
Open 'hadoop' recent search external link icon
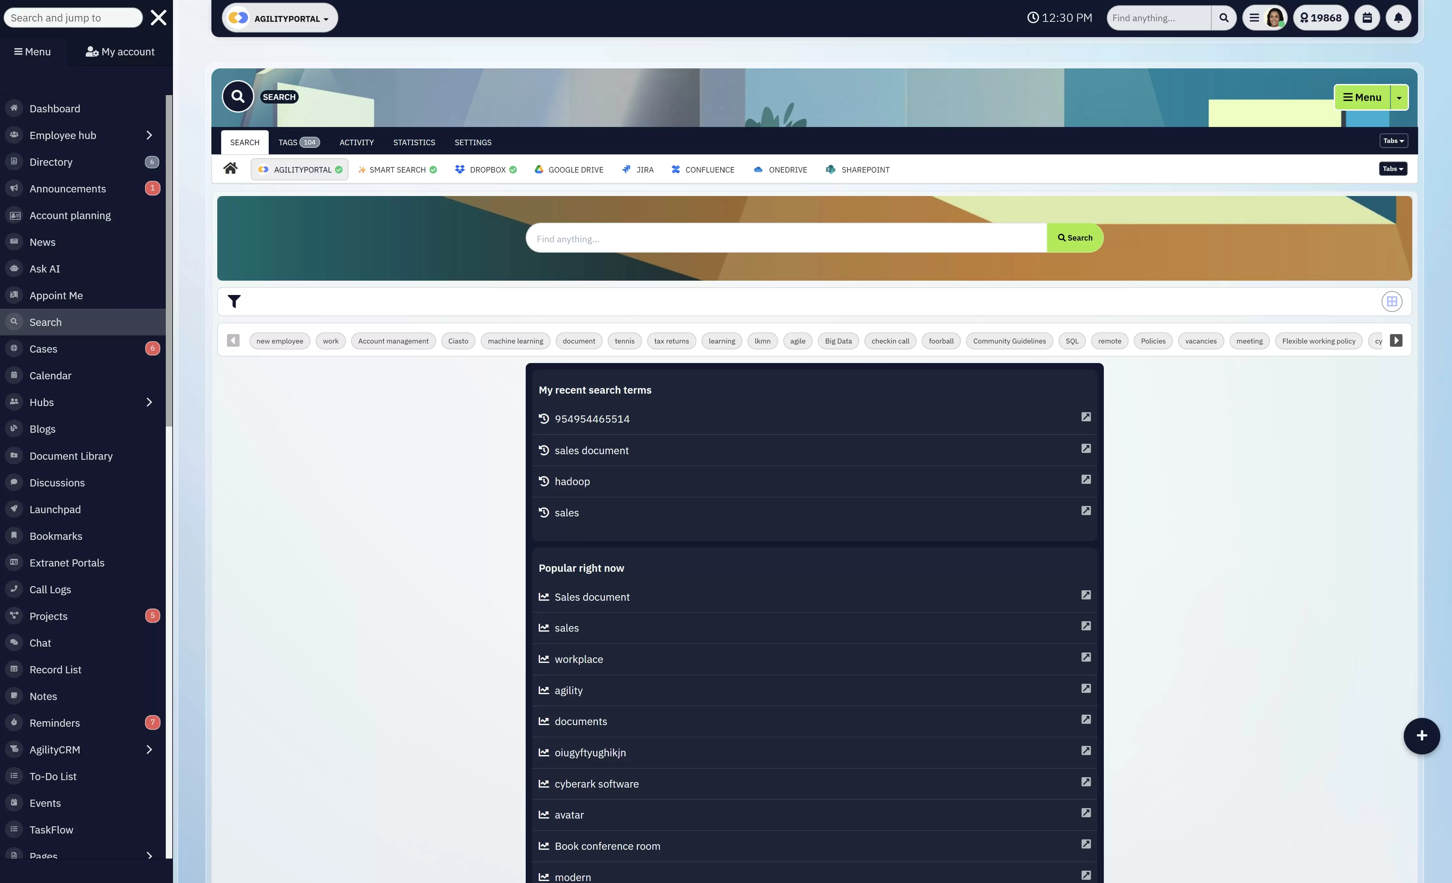point(1086,480)
